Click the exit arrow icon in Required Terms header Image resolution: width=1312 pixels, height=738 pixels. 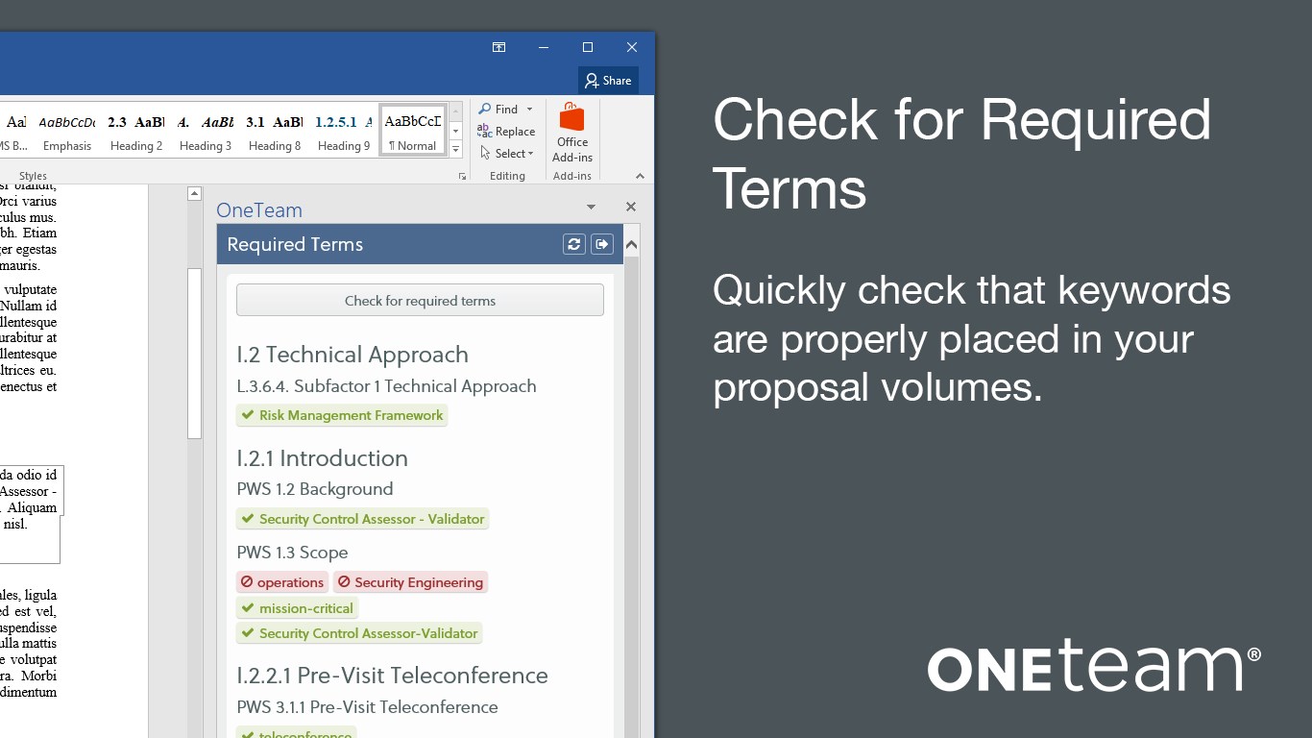point(602,244)
